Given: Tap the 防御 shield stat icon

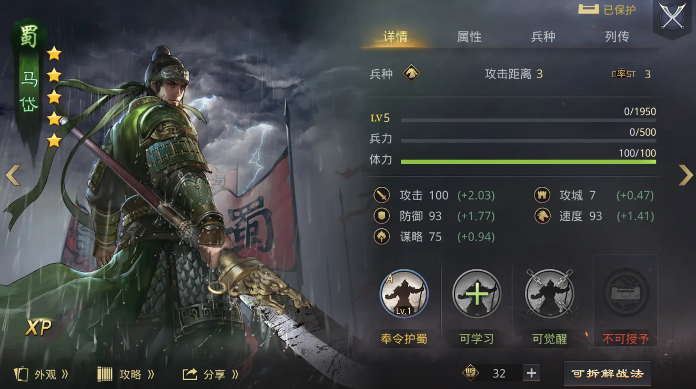Looking at the screenshot, I should [x=381, y=216].
